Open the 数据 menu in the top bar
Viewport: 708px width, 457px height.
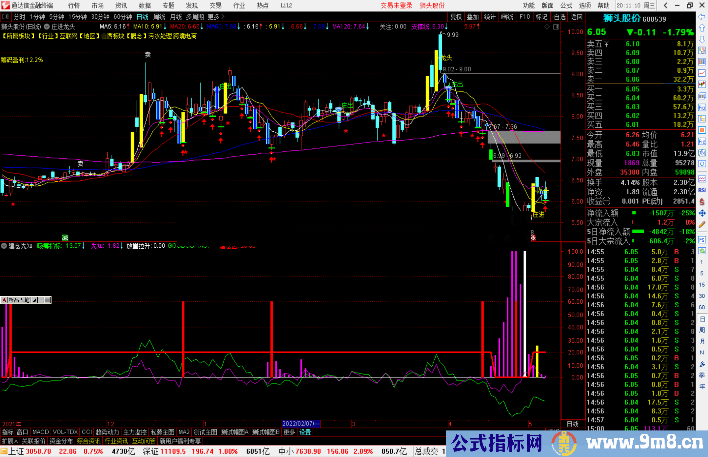144,6
